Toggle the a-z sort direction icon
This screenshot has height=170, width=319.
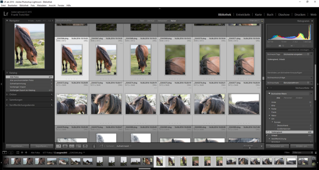click(102, 146)
